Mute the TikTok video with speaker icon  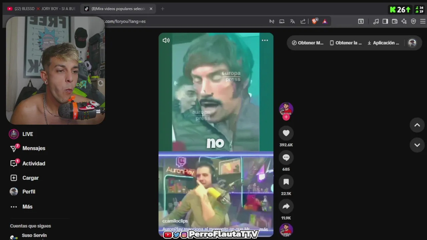(166, 40)
